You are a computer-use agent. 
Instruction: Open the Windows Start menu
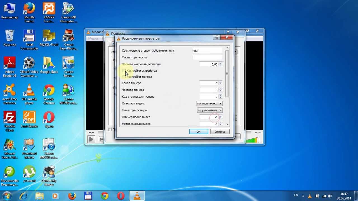coord(7,195)
